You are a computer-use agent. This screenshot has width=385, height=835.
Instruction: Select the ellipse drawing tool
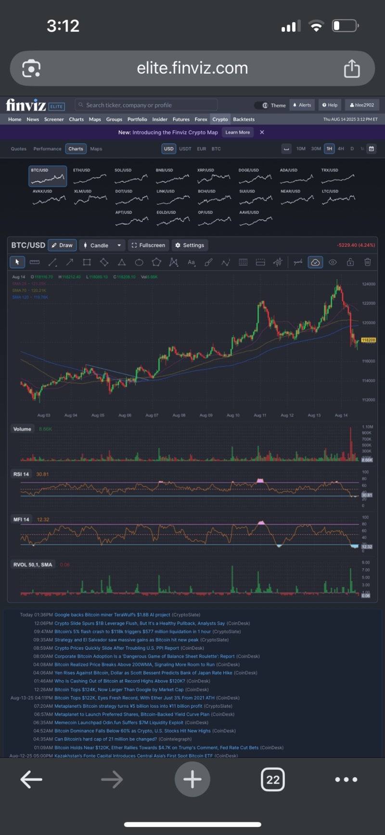pyautogui.click(x=139, y=262)
